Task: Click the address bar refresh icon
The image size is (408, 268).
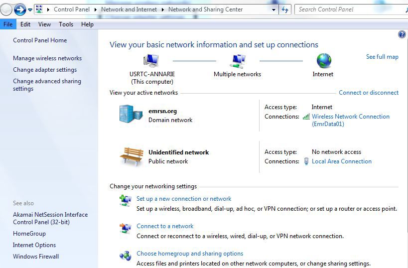Action: click(285, 9)
